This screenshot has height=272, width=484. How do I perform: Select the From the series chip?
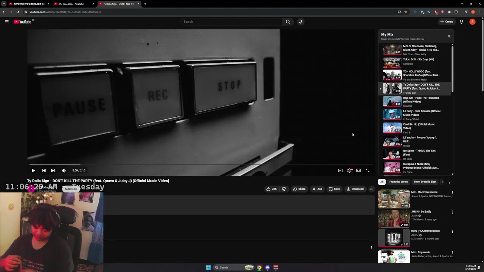click(x=399, y=182)
